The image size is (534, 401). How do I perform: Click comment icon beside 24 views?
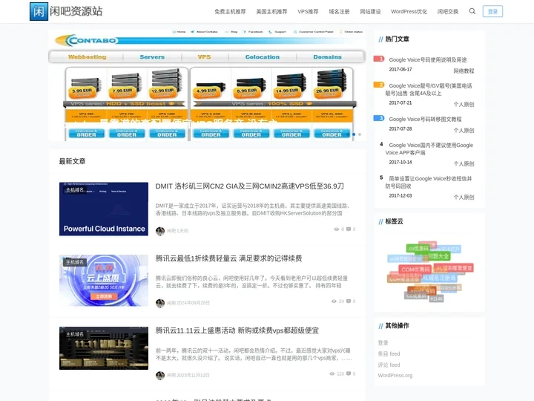349,301
